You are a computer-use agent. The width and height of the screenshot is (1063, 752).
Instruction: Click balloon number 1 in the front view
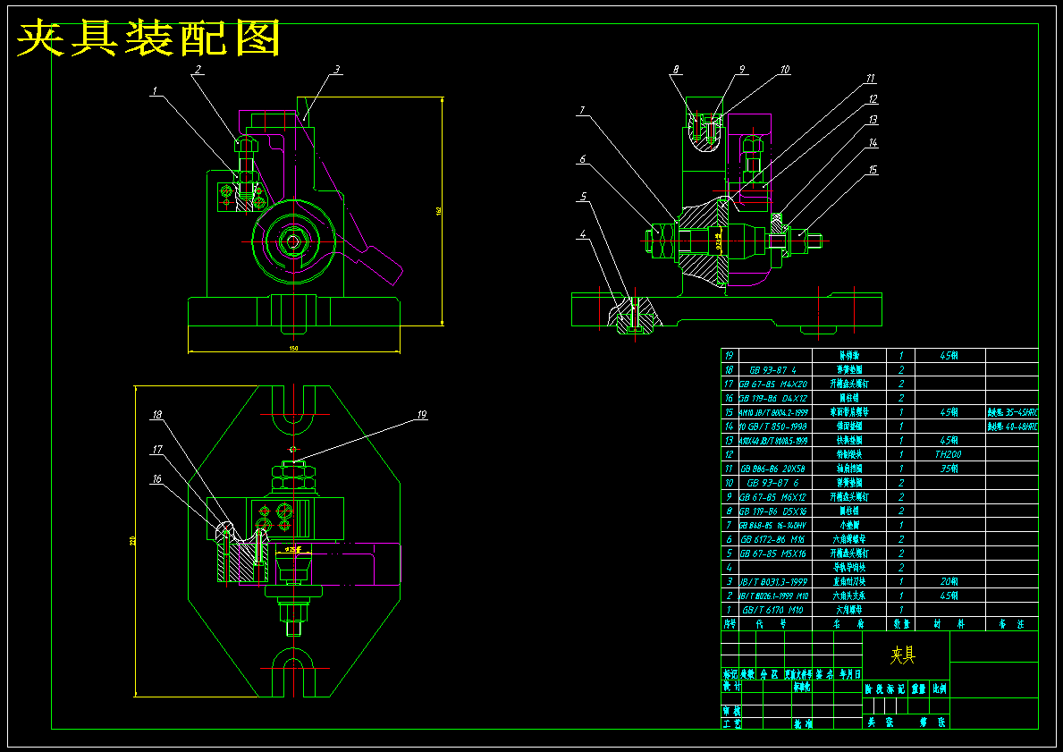(x=155, y=89)
